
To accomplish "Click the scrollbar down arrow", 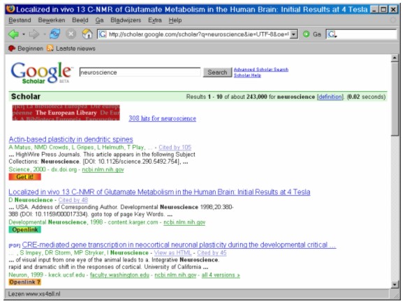I will 395,284.
